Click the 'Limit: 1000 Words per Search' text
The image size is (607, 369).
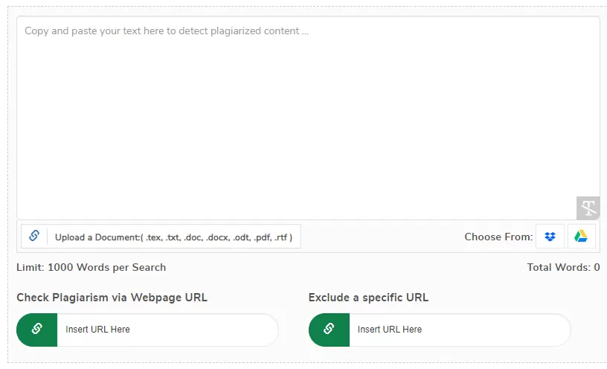tap(91, 267)
